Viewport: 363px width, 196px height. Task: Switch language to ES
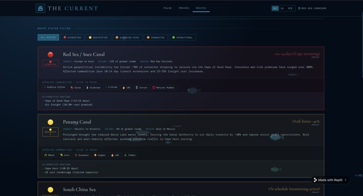282,9
